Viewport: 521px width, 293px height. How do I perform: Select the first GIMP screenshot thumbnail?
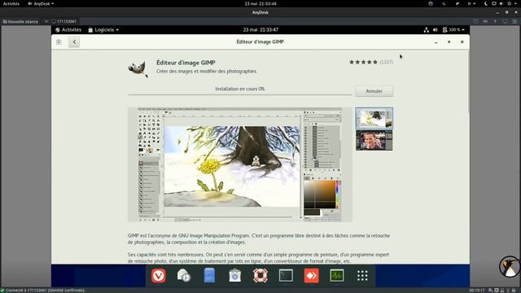374,118
